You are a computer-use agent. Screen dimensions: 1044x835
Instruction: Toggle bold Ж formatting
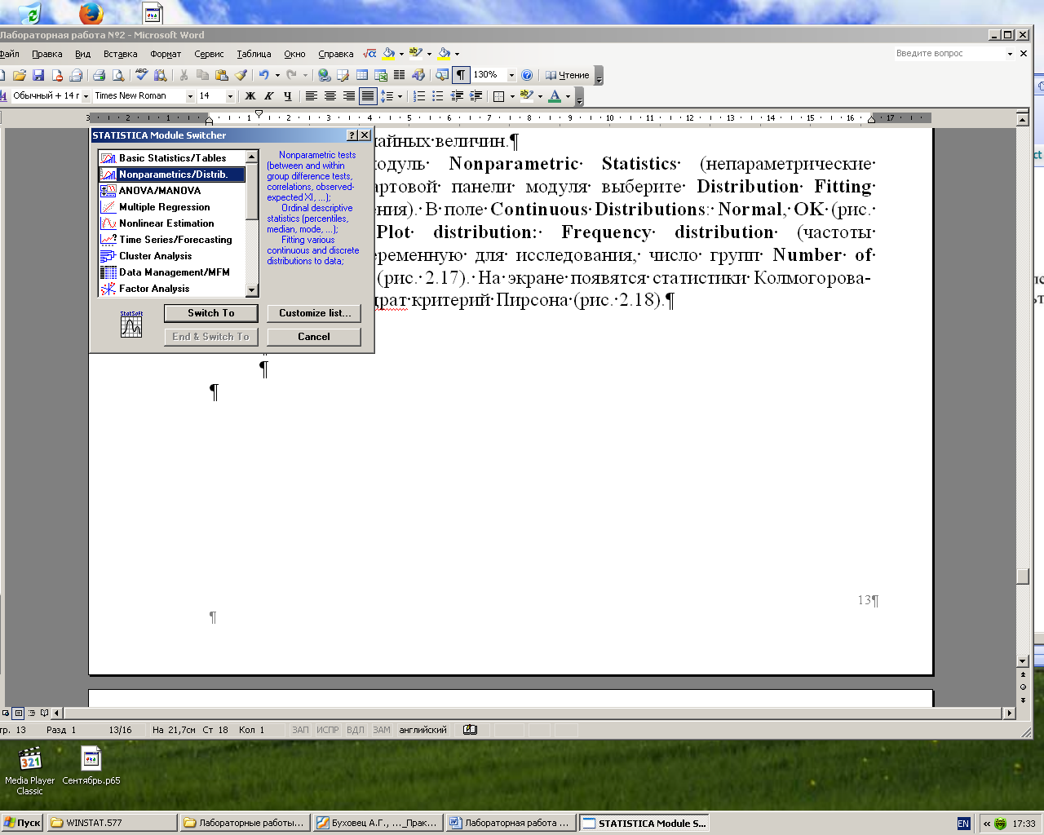(x=250, y=96)
